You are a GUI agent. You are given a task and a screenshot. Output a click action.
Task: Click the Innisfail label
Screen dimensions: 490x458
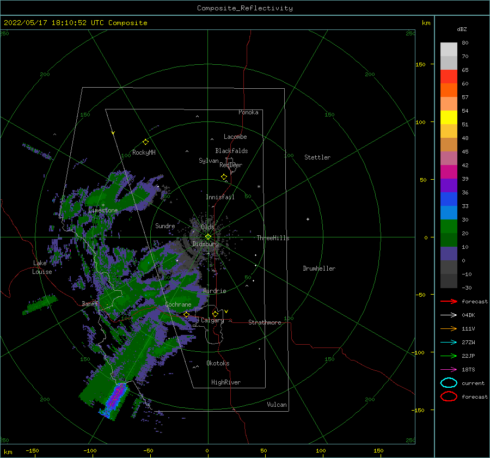(x=220, y=197)
